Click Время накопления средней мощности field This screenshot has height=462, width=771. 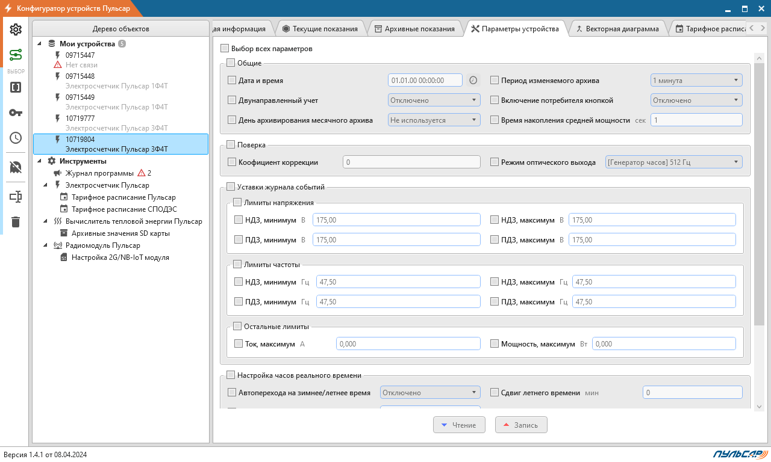(x=696, y=120)
